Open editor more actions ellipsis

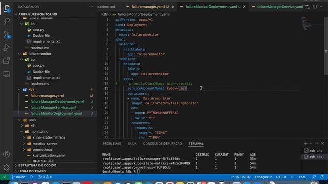322,7
